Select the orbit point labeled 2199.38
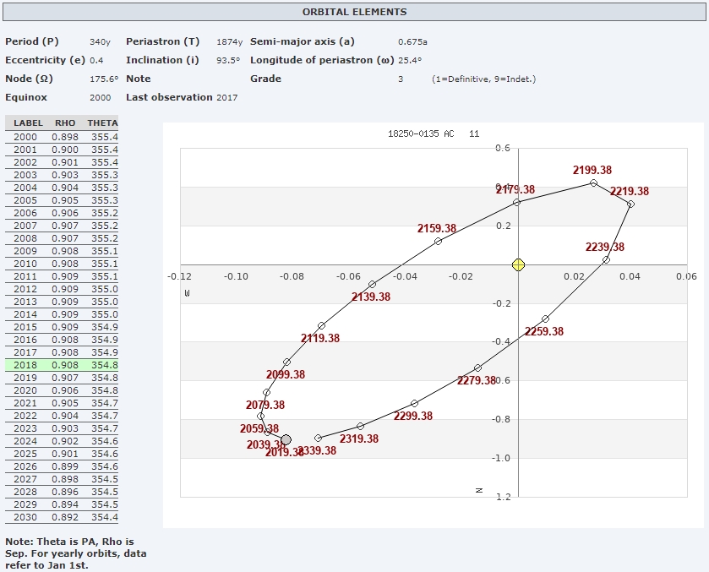Image resolution: width=709 pixels, height=572 pixels. (x=593, y=182)
